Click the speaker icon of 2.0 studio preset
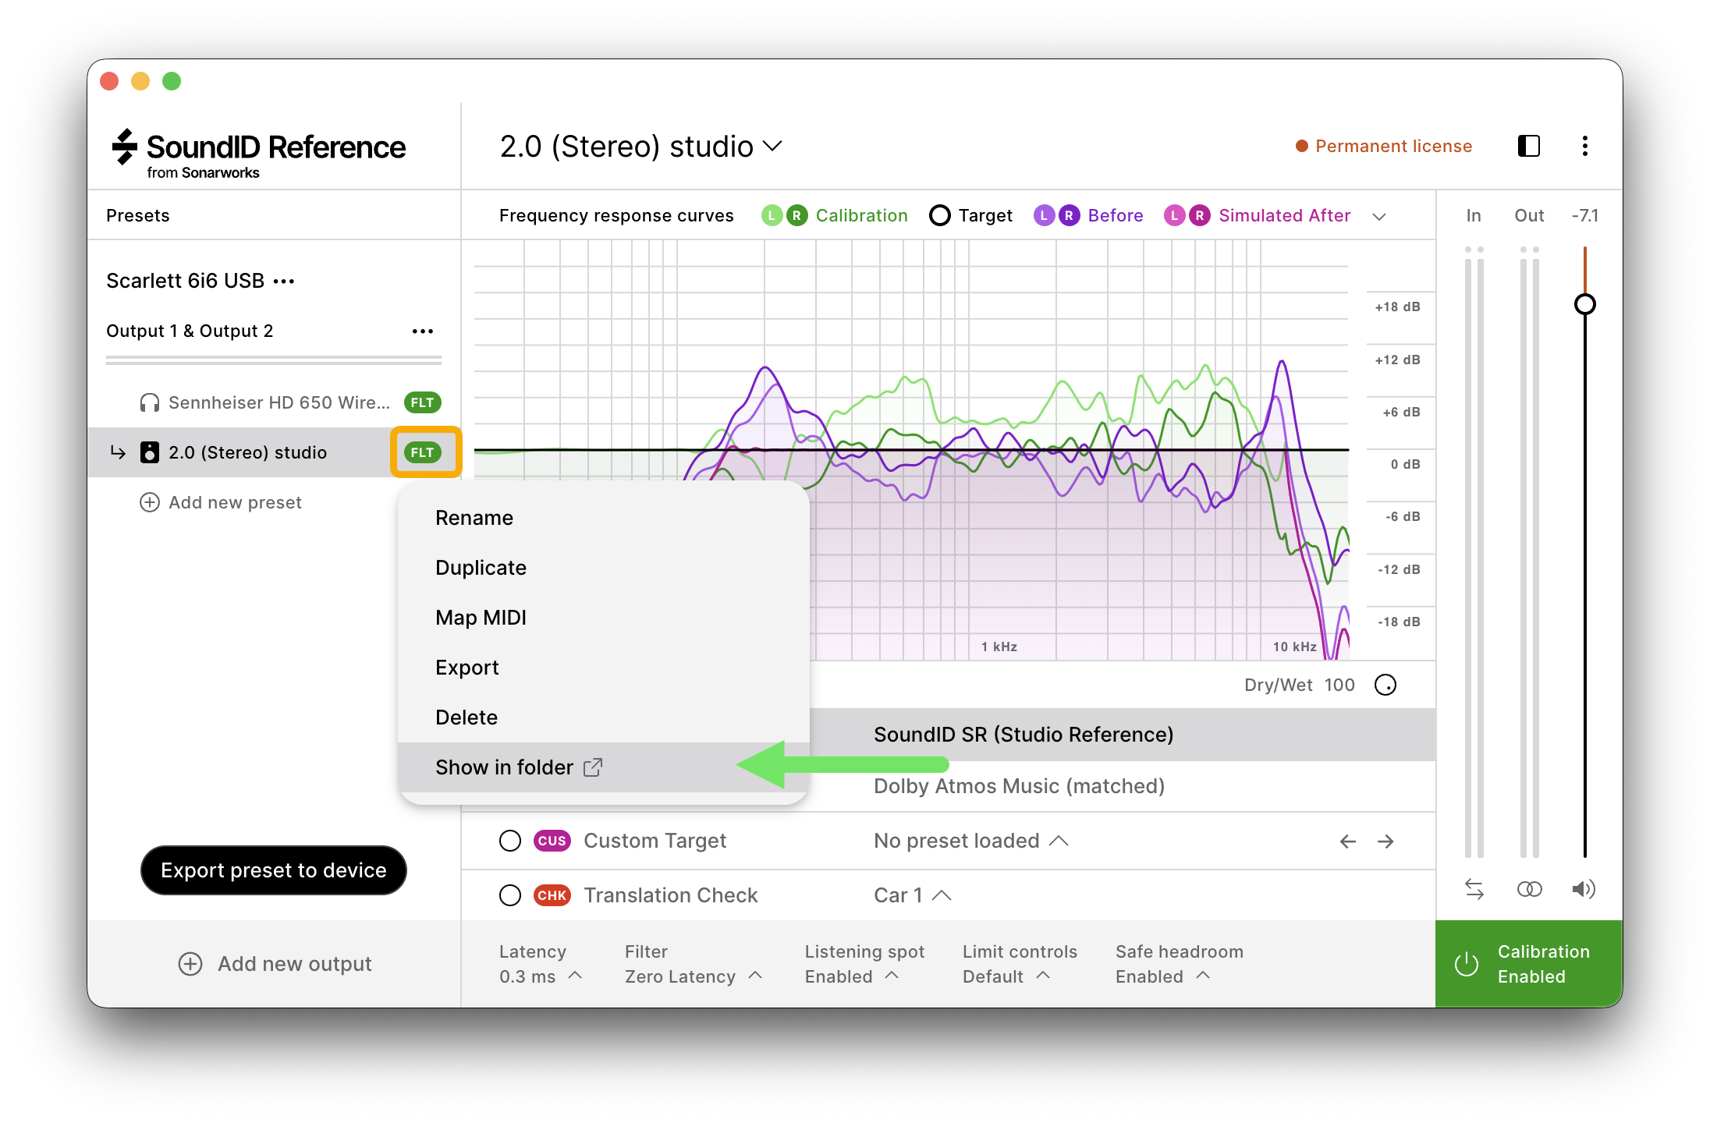This screenshot has height=1123, width=1710. coord(149,452)
